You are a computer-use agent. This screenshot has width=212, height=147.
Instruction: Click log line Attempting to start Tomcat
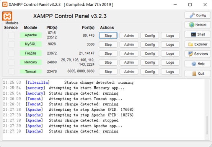74,99
